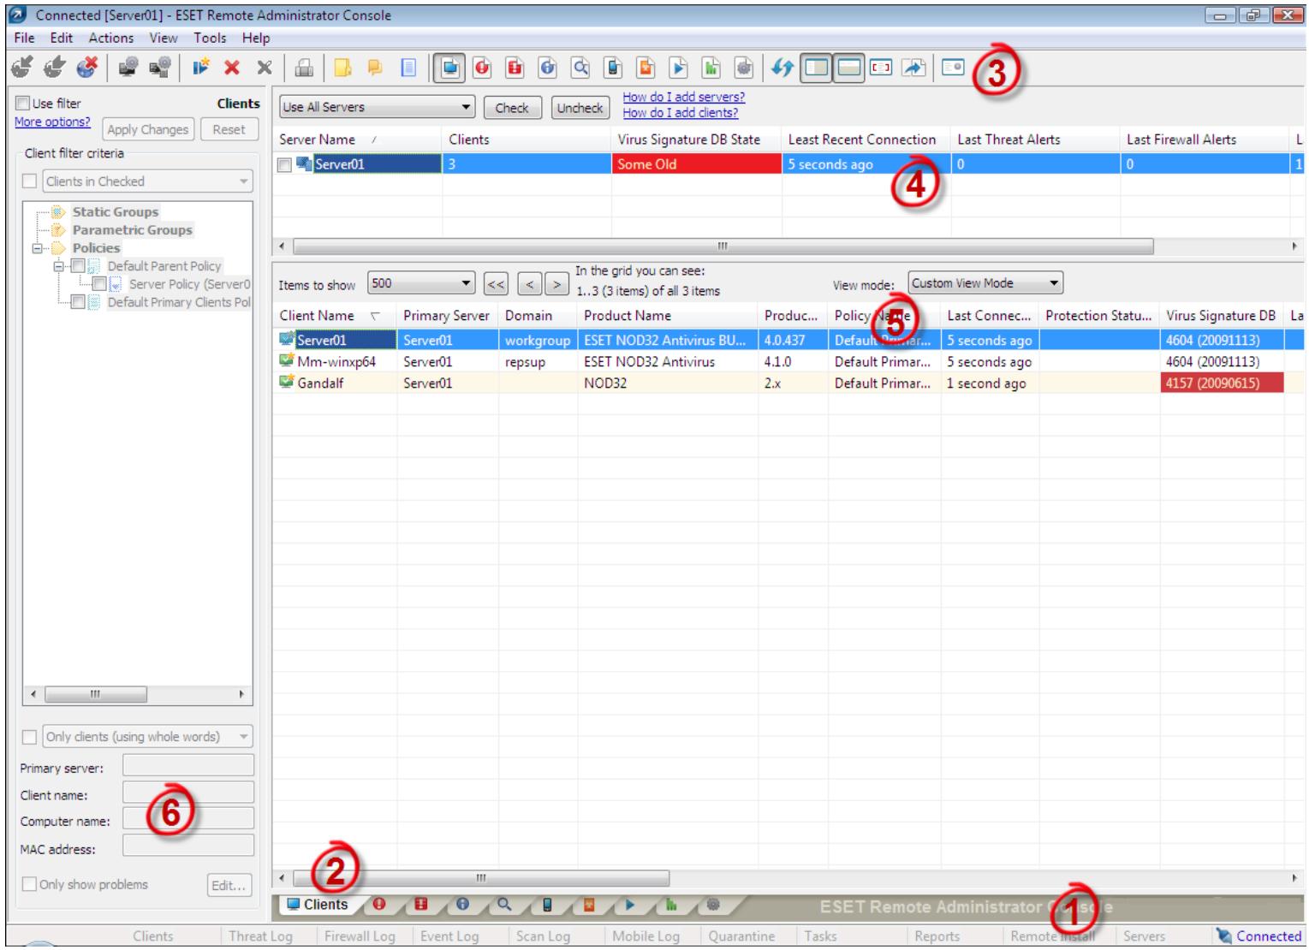Click the Check button
Screen dimensions: 1309x950
(512, 108)
